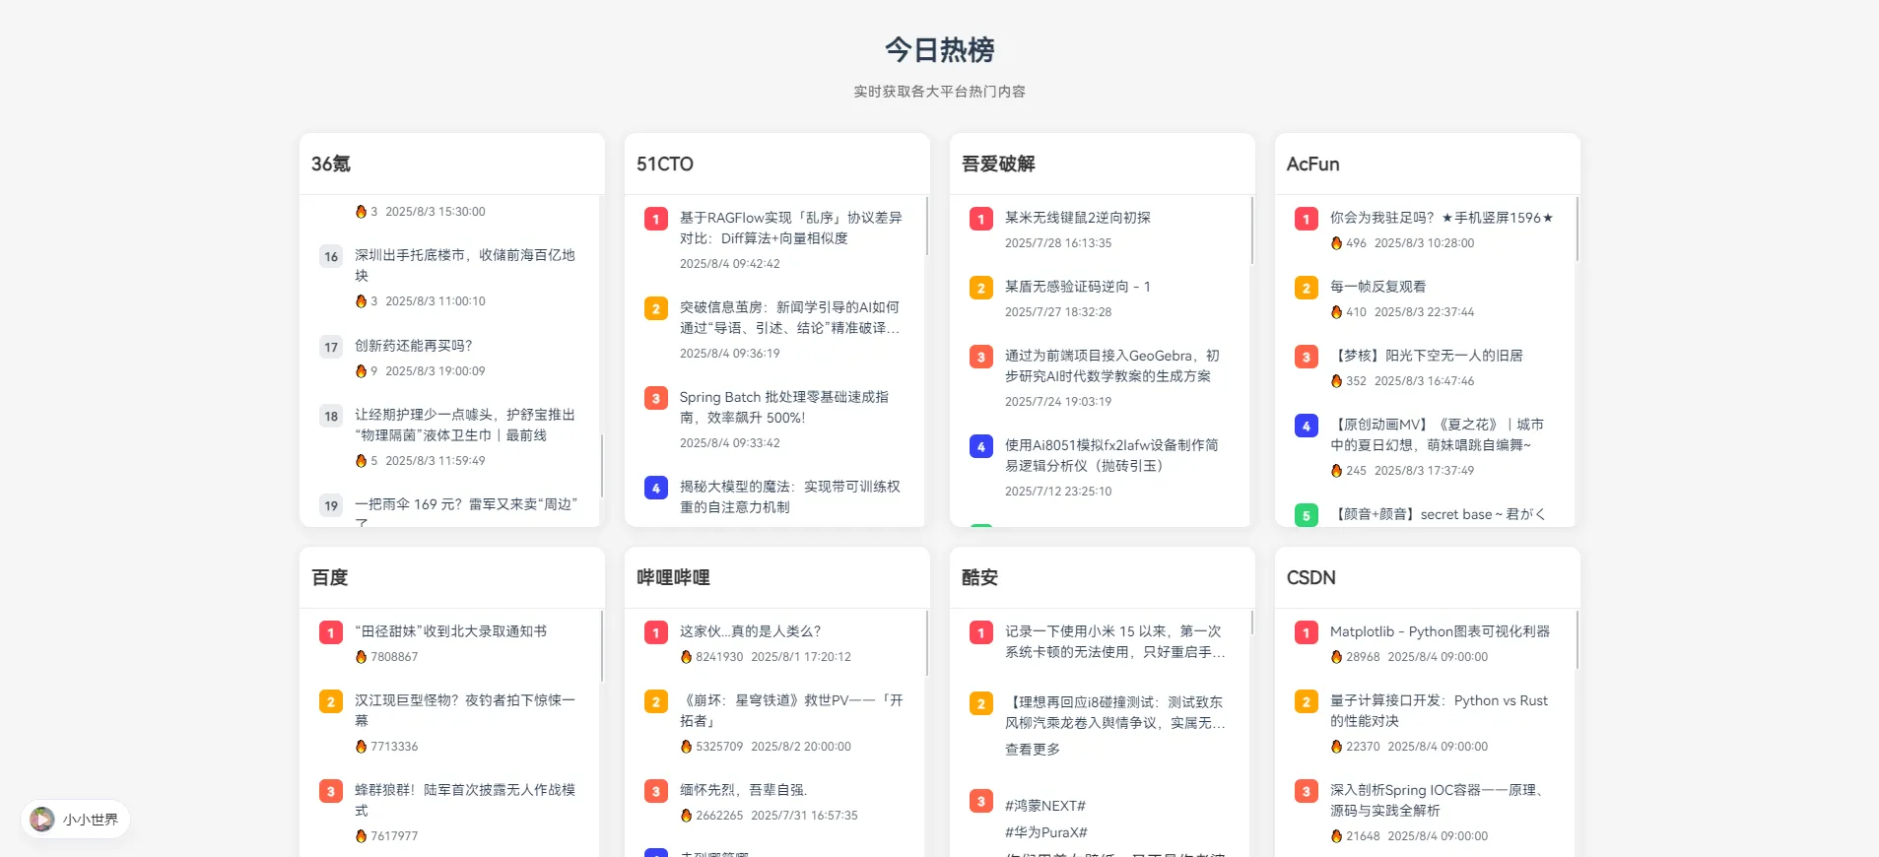Click the 今日热榜 page heading
This screenshot has height=857, width=1879.
(x=939, y=49)
